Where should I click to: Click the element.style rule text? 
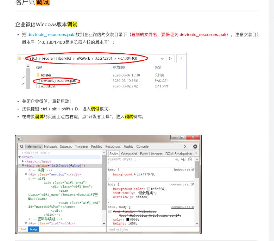pyautogui.click(x=122, y=159)
